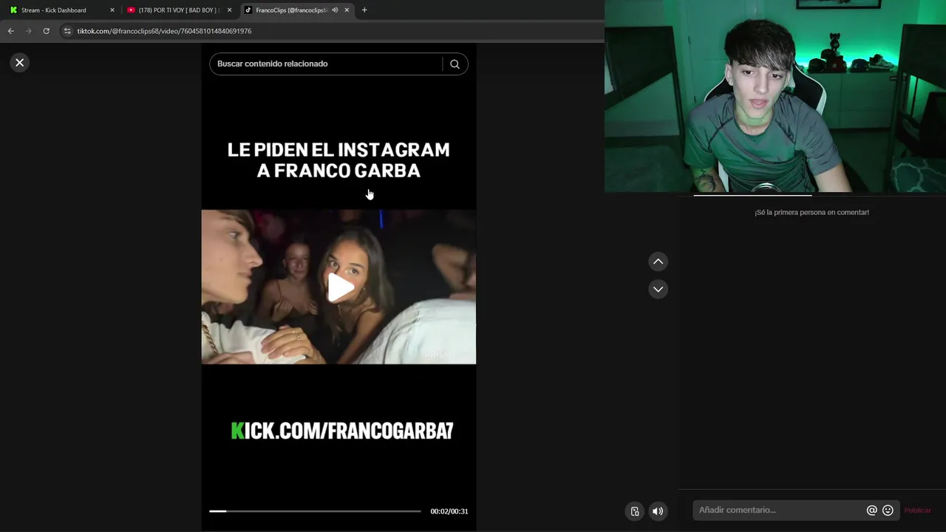Image resolution: width=946 pixels, height=532 pixels.
Task: Click the KICK.COM/FRANCOGARBA7 text
Action: tap(342, 431)
